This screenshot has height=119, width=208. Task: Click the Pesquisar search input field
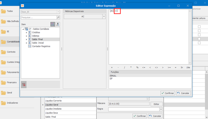tap(39, 17)
